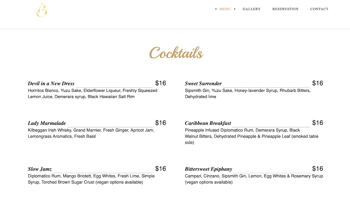Click the Cocktails section heading
Screen dimensions: 350x197
[x=176, y=53]
